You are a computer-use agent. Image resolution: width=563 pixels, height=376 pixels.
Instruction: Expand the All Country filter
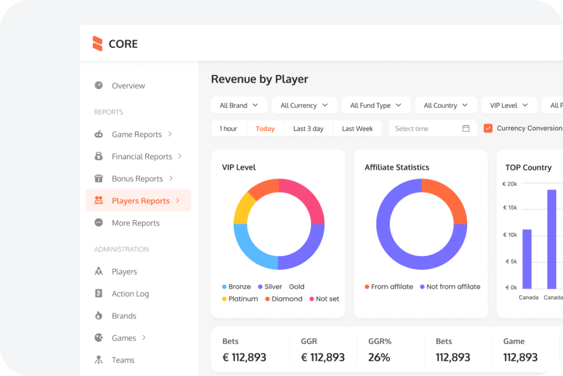click(445, 105)
